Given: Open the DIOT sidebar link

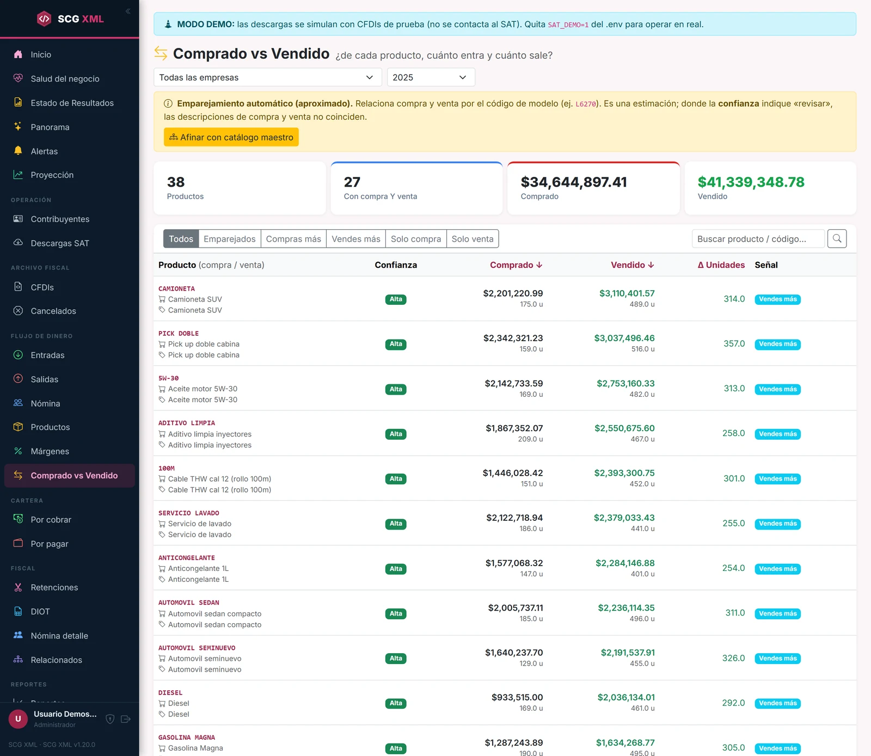Looking at the screenshot, I should pyautogui.click(x=70, y=612).
